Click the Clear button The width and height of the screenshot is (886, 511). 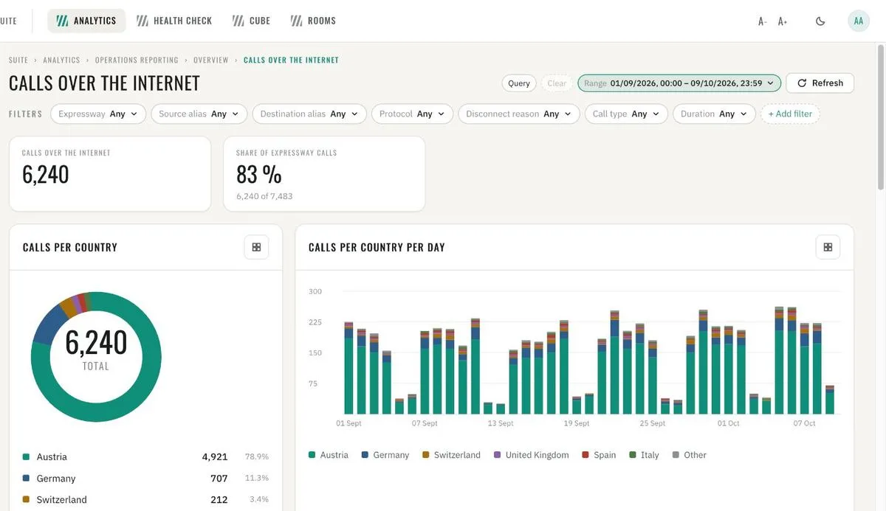[x=557, y=83]
